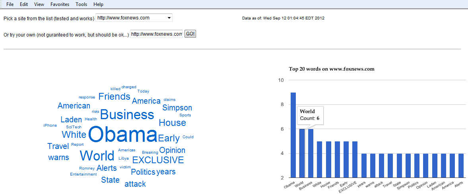This screenshot has width=468, height=195.
Task: Click the iPhone word in the cloud
Action: [50, 125]
